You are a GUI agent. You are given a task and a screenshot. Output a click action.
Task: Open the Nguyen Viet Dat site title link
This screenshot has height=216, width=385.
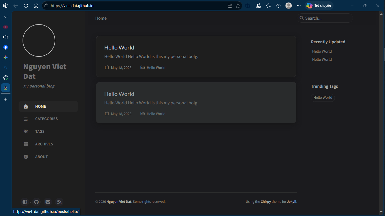(x=45, y=71)
